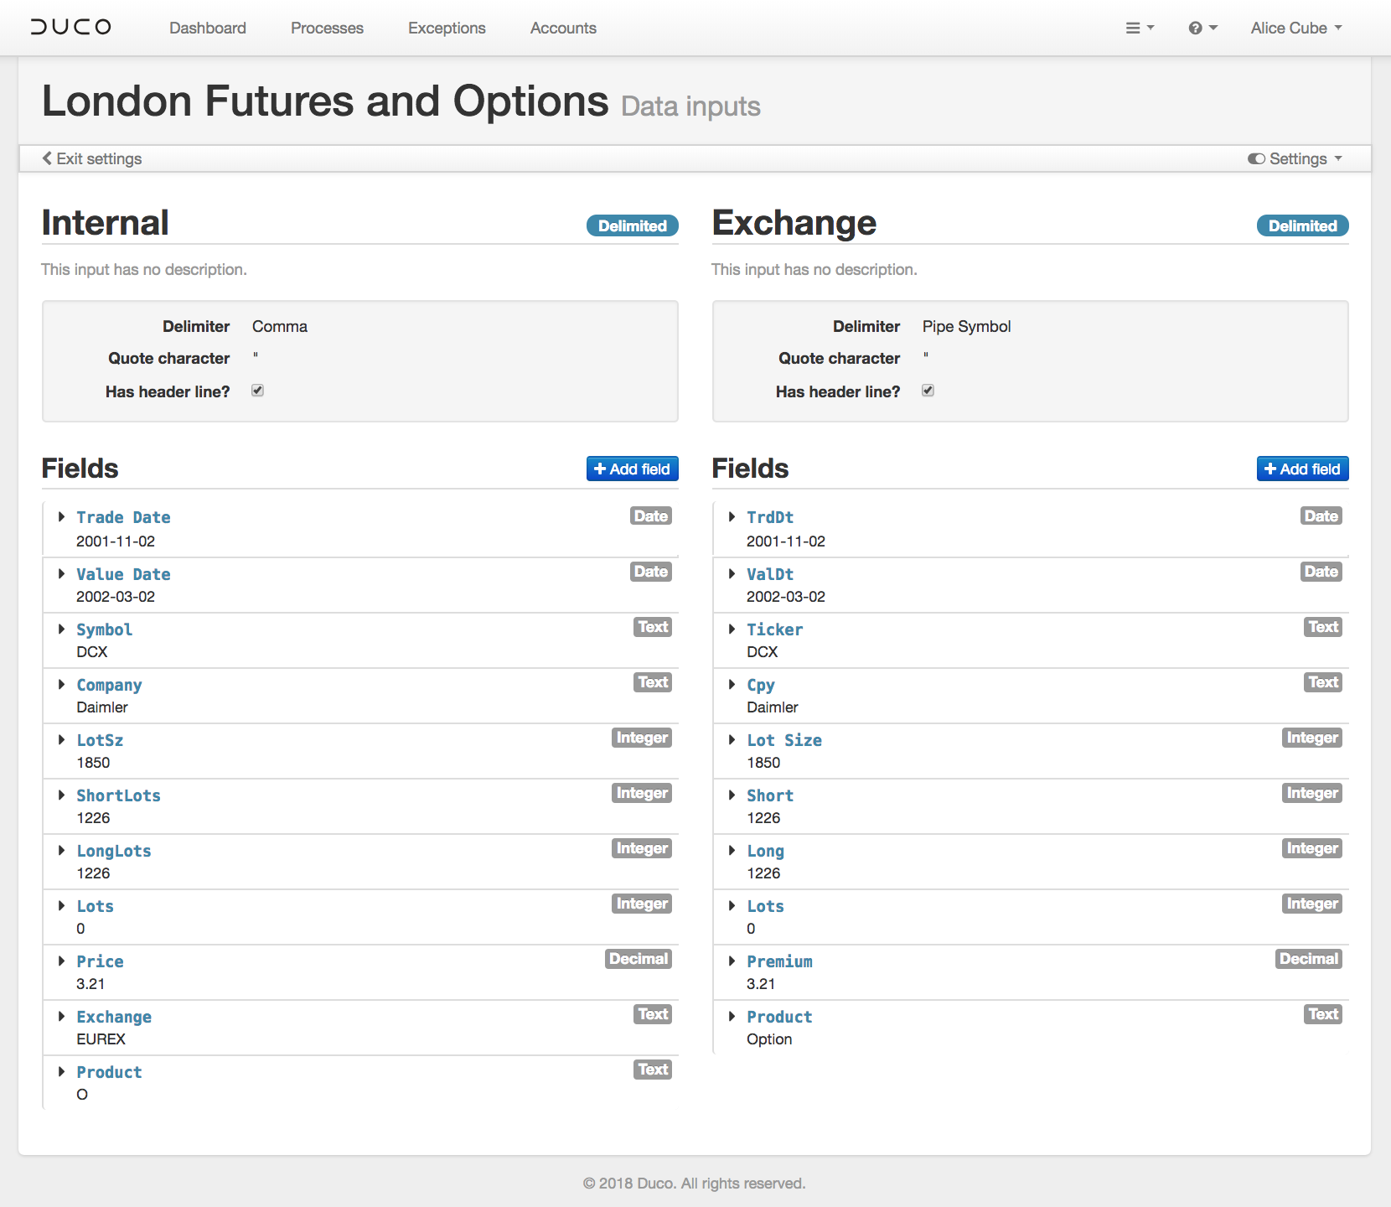Viewport: 1391px width, 1207px height.
Task: Click the Delimited badge for Exchange
Action: [x=1302, y=225]
